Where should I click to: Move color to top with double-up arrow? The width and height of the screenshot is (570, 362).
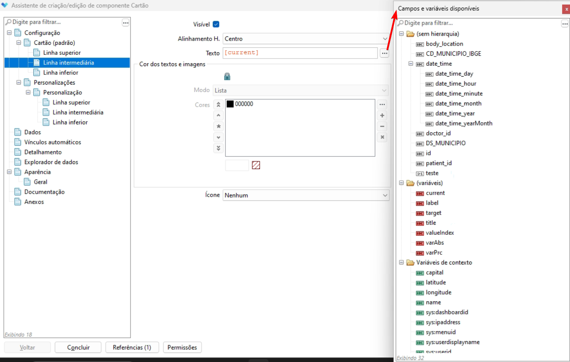(x=218, y=105)
